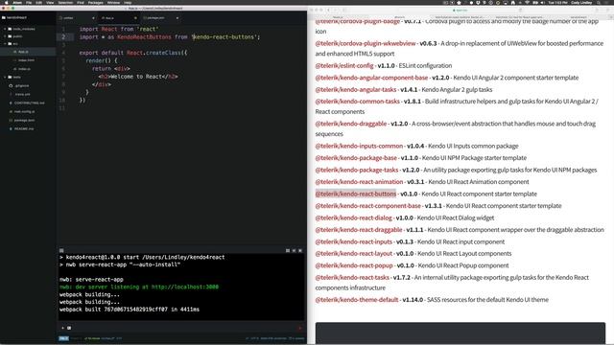
Task: Open @telerik/kendo-react-draggable link
Action: [x=359, y=230]
